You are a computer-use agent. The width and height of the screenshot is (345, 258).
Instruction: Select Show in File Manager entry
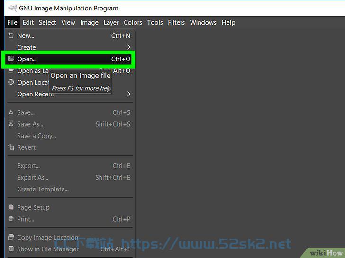pos(70,249)
